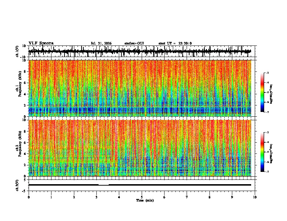The width and height of the screenshot is (287, 221).
Task: Click the gap in the ch.3 black trace
Action: (104, 185)
